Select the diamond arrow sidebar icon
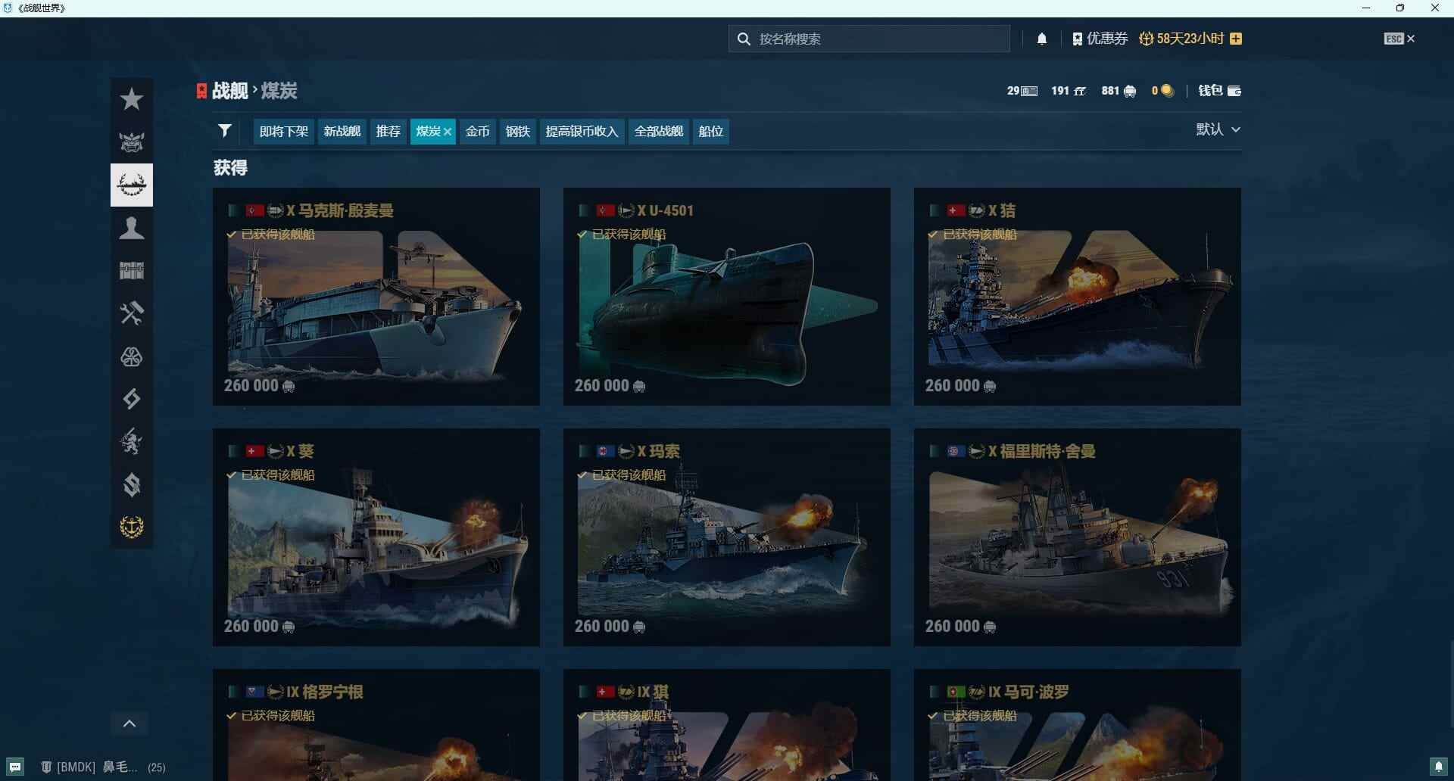This screenshot has width=1454, height=781. (x=132, y=399)
